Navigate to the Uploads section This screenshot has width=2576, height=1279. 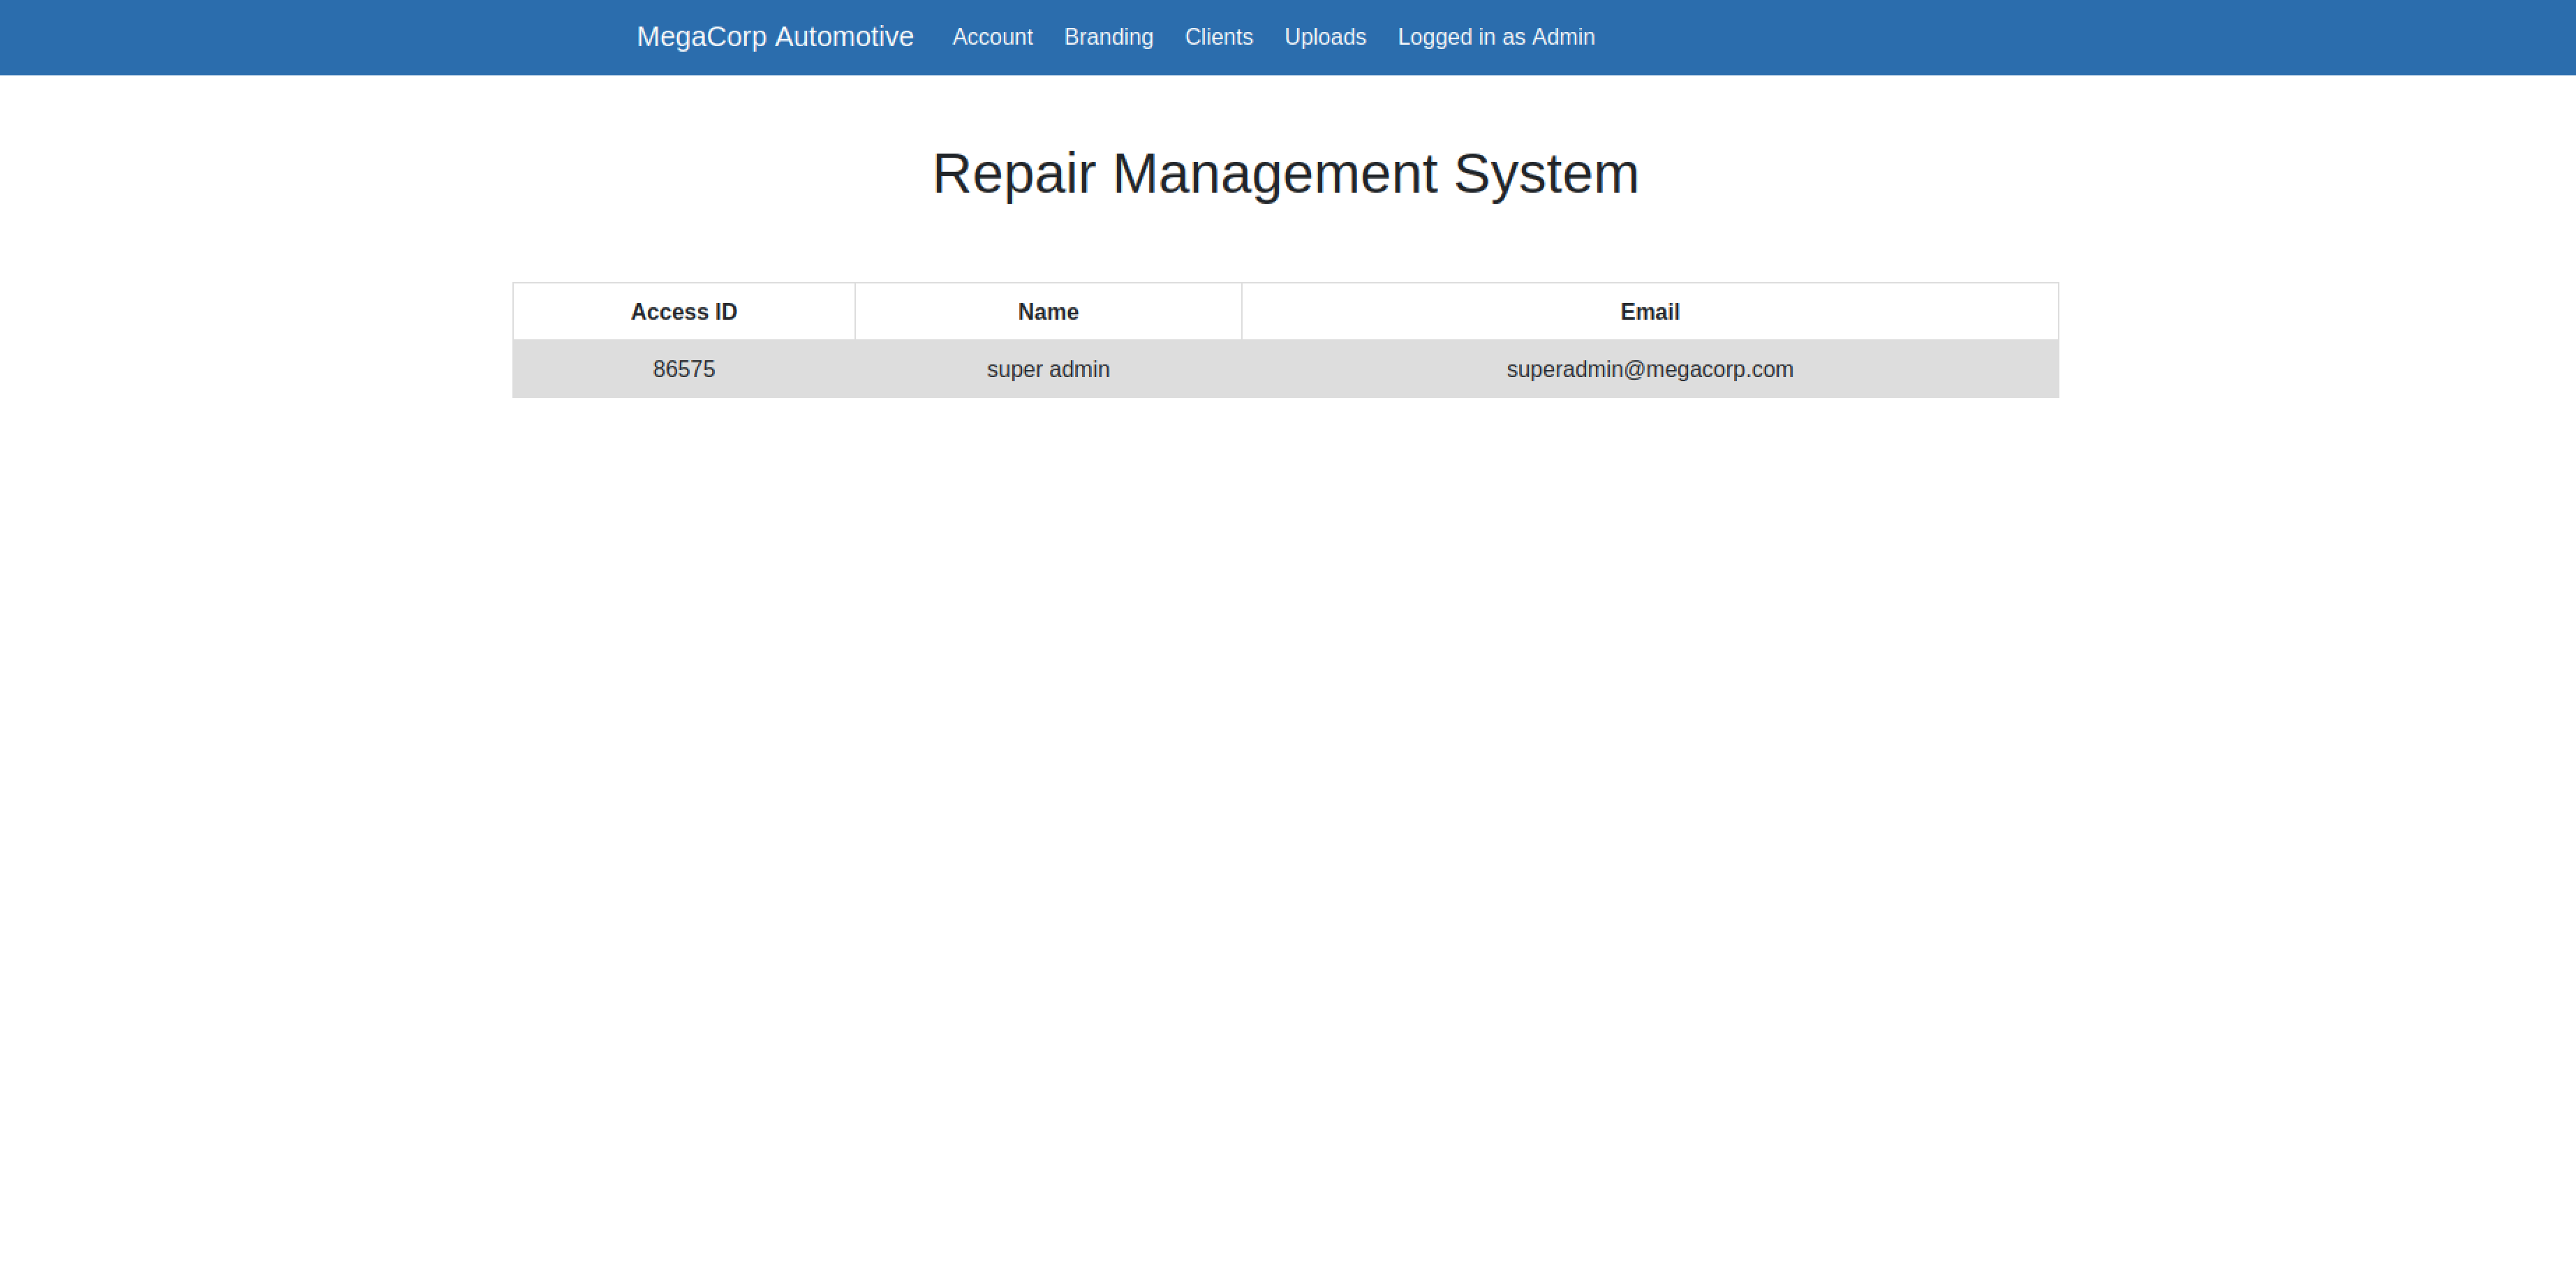coord(1326,36)
